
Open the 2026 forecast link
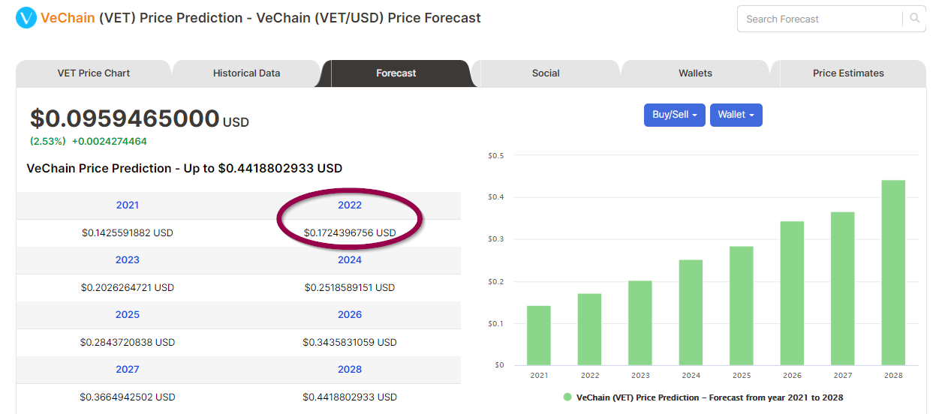pyautogui.click(x=350, y=314)
